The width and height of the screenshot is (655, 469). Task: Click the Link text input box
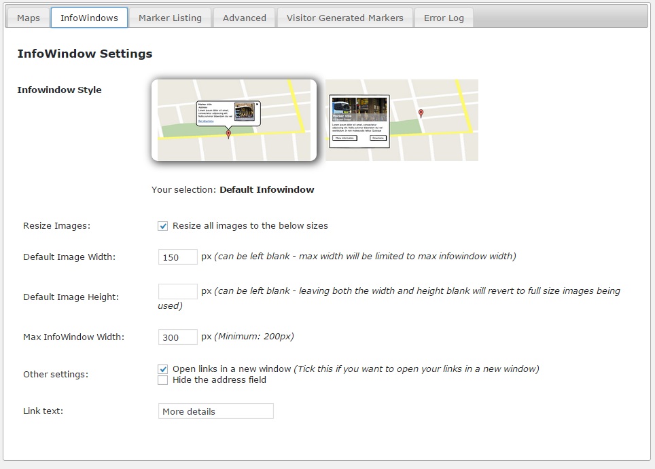coord(215,411)
